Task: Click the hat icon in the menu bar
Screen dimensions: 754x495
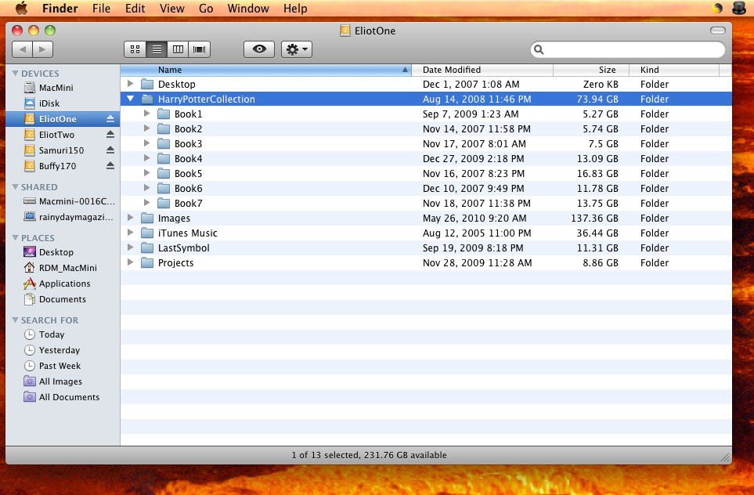Action: (739, 8)
